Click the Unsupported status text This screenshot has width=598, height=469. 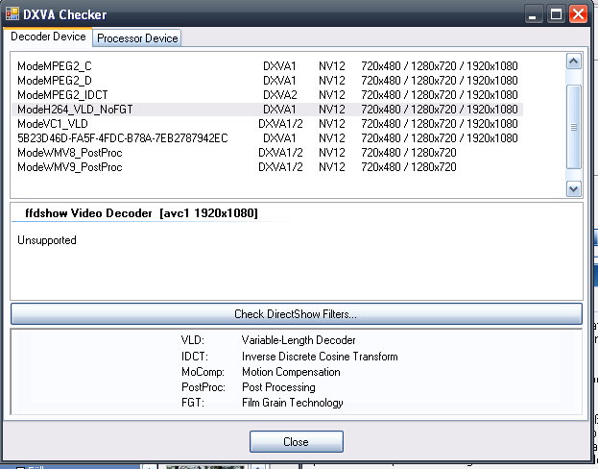(x=47, y=240)
